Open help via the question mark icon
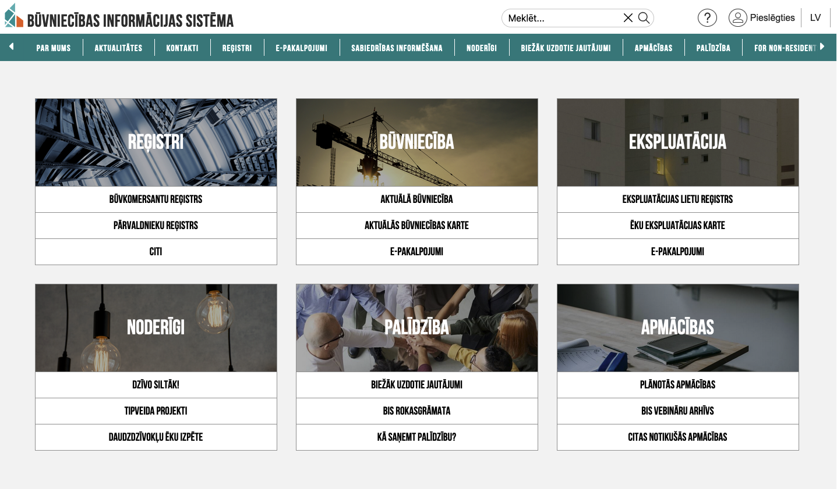 (707, 18)
